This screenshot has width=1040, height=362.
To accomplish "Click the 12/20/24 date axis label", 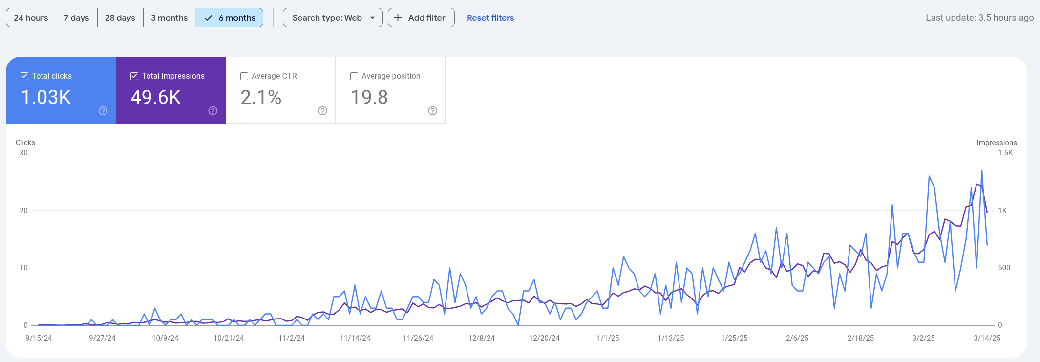I will (x=545, y=338).
